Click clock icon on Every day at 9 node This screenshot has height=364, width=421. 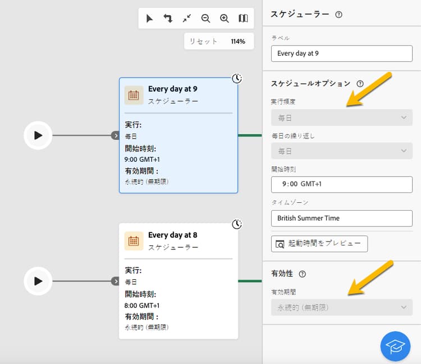click(x=237, y=79)
